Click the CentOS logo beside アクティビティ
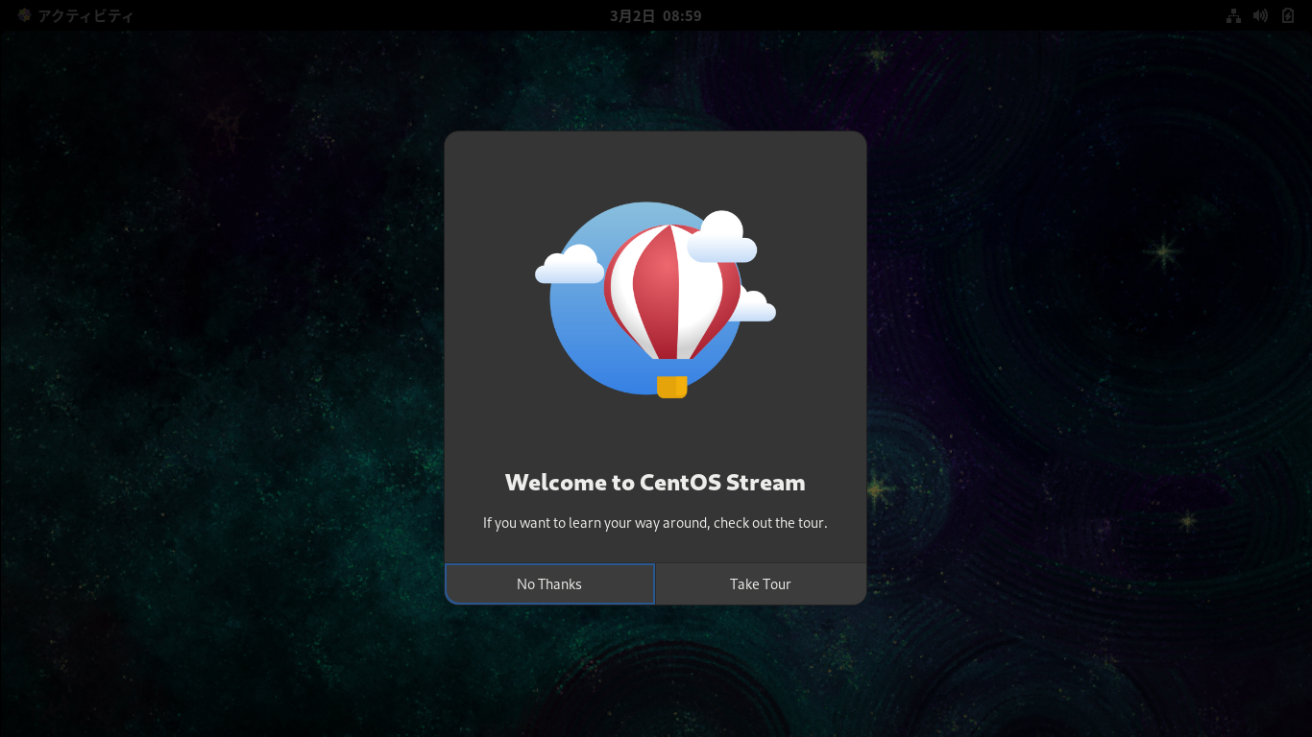 [x=24, y=15]
